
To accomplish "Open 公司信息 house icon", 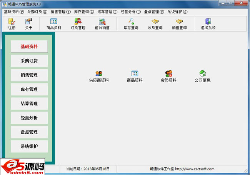I will tap(202, 77).
